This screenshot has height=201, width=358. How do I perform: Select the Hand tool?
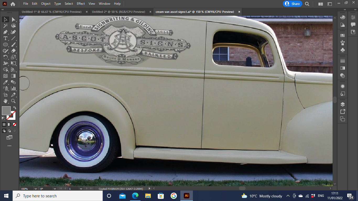pos(5,101)
